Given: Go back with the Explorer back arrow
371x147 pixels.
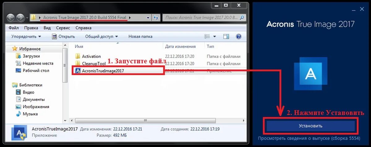Looking at the screenshot, I should point(11,18).
